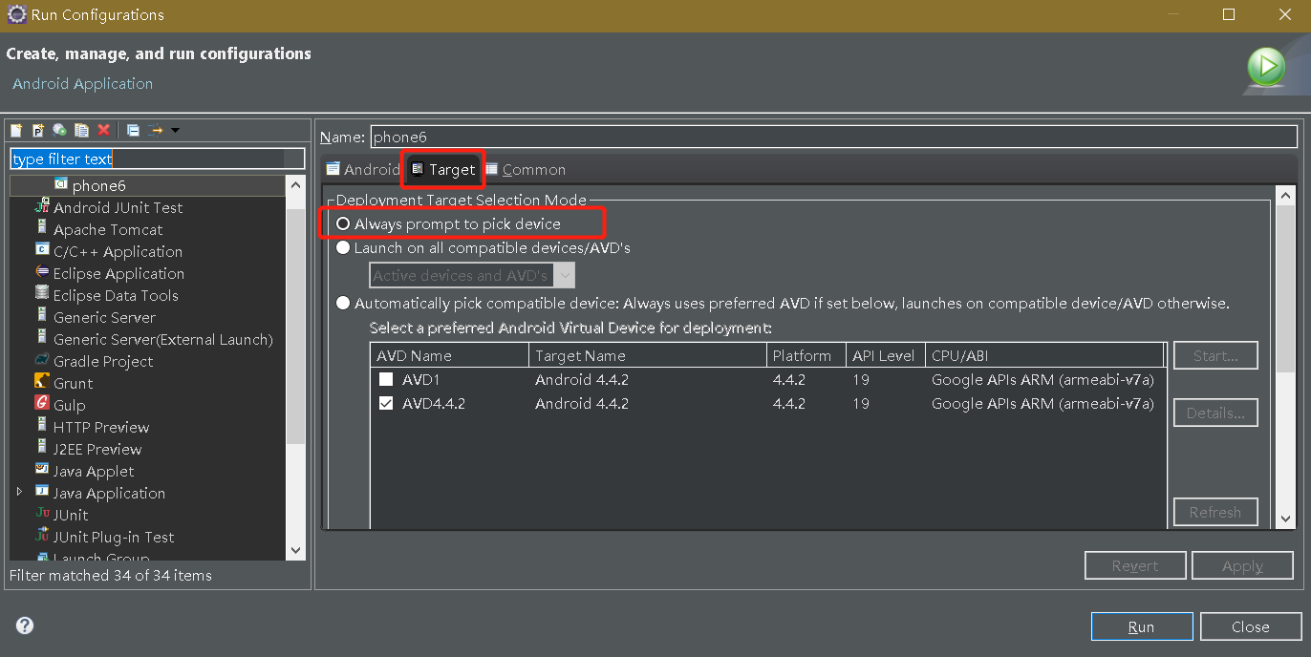Click the Platform column header
The width and height of the screenshot is (1311, 657).
pyautogui.click(x=806, y=355)
